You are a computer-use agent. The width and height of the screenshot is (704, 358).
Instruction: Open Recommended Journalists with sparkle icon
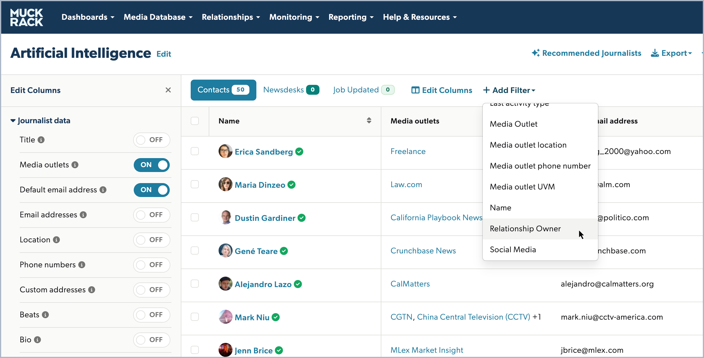587,53
